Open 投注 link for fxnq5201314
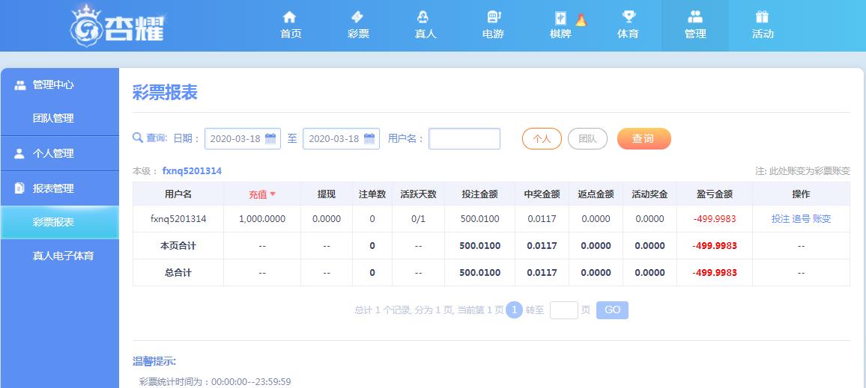Screen dimensions: 866x388 [x=781, y=219]
